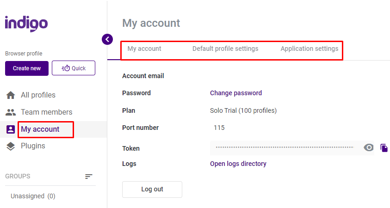The height and width of the screenshot is (208, 390).
Task: Switch to Default profile settings tab
Action: 225,49
